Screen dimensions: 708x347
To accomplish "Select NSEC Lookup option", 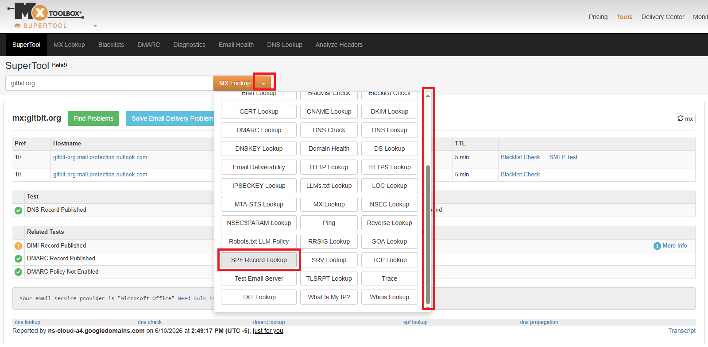I will (390, 204).
